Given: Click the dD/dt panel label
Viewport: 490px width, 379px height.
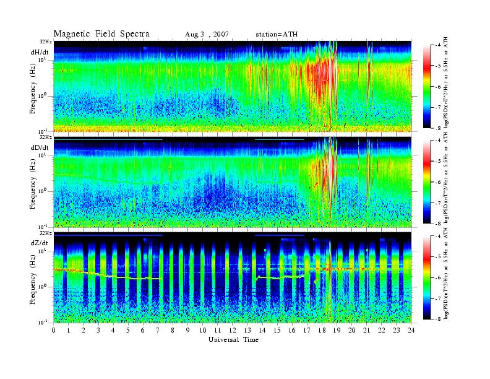Looking at the screenshot, I should 40,147.
